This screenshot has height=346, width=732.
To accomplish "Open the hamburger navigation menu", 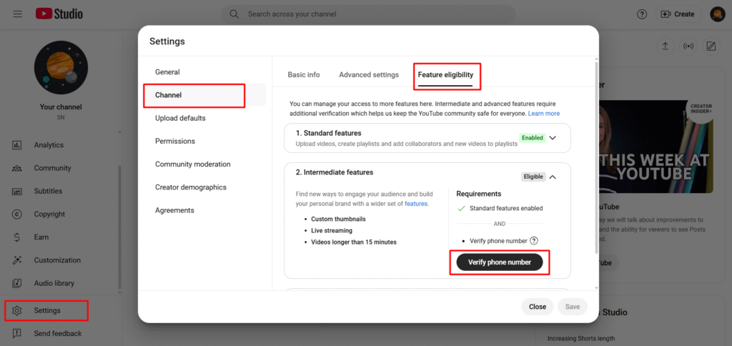I will click(17, 14).
